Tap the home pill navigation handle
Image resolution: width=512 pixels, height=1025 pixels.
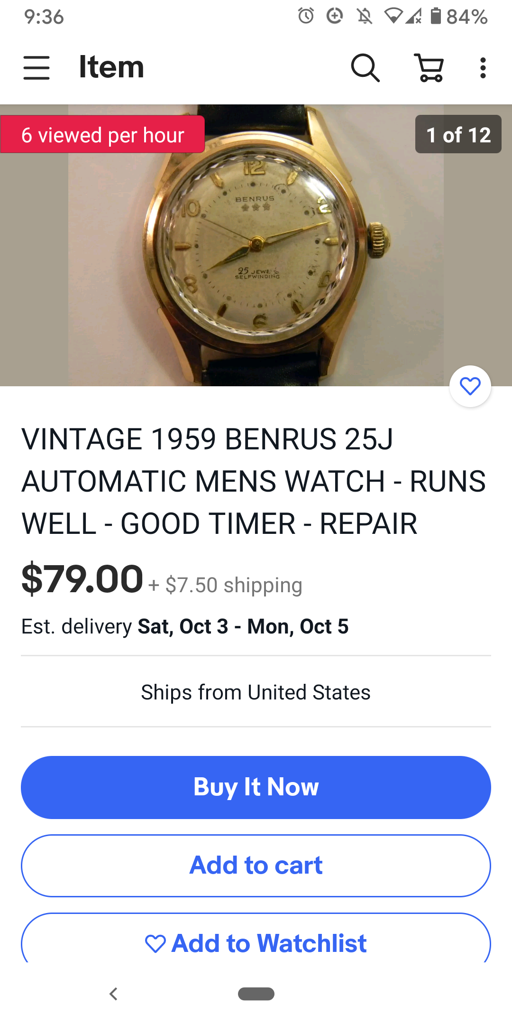tap(256, 994)
